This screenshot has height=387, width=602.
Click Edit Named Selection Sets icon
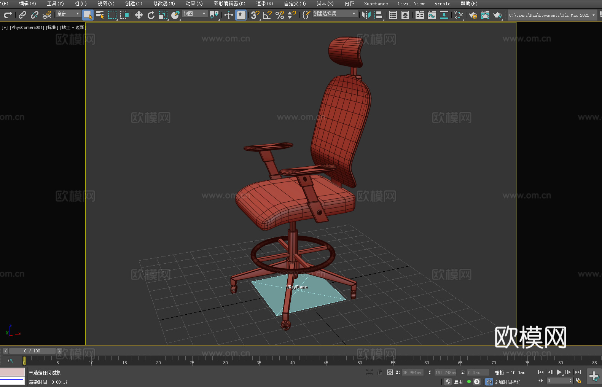coord(306,15)
